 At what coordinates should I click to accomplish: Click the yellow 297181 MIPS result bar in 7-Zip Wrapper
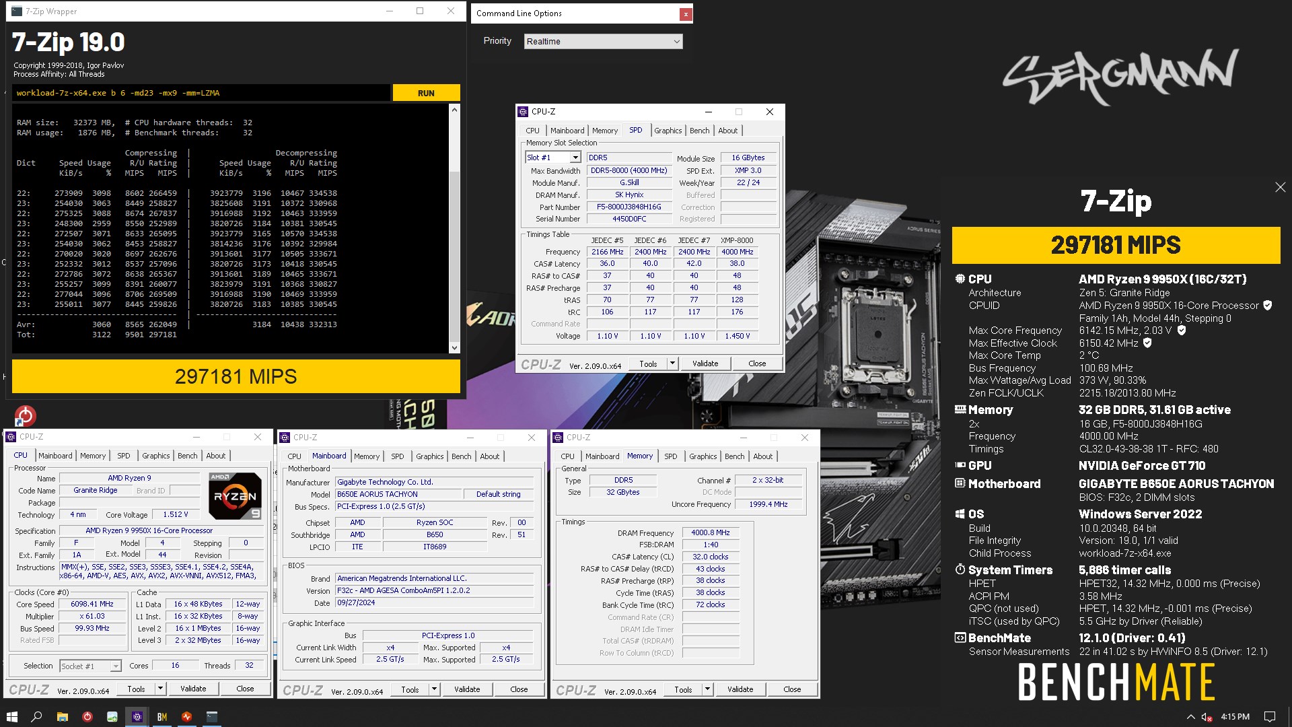point(236,376)
